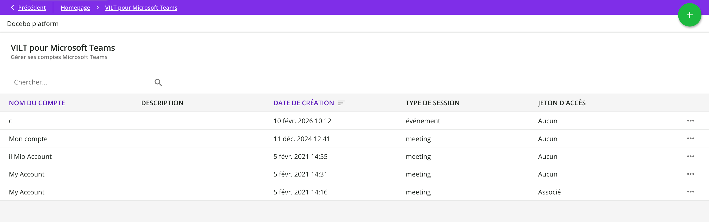Select the Mon compte account row
The width and height of the screenshot is (709, 222).
28,139
